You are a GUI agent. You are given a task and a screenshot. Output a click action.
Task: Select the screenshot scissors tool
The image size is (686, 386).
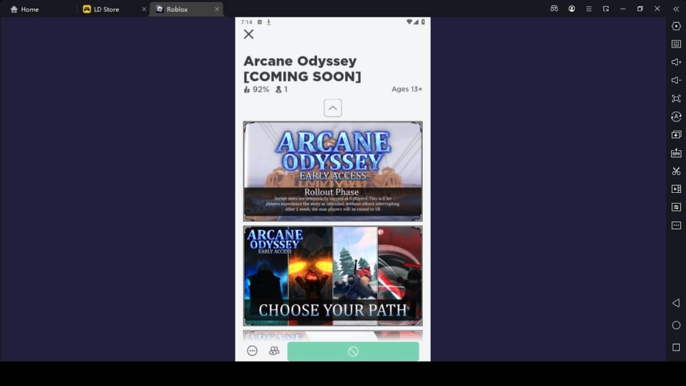point(676,170)
